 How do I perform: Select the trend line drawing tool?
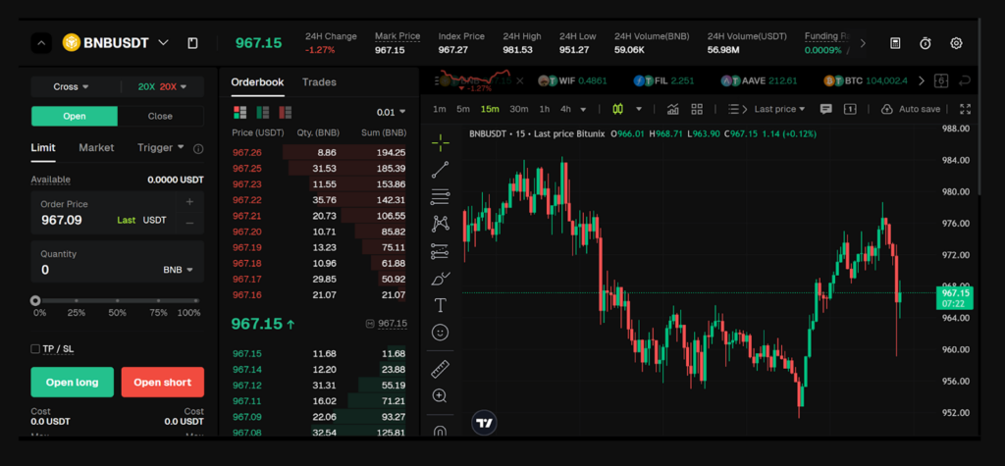click(x=441, y=170)
